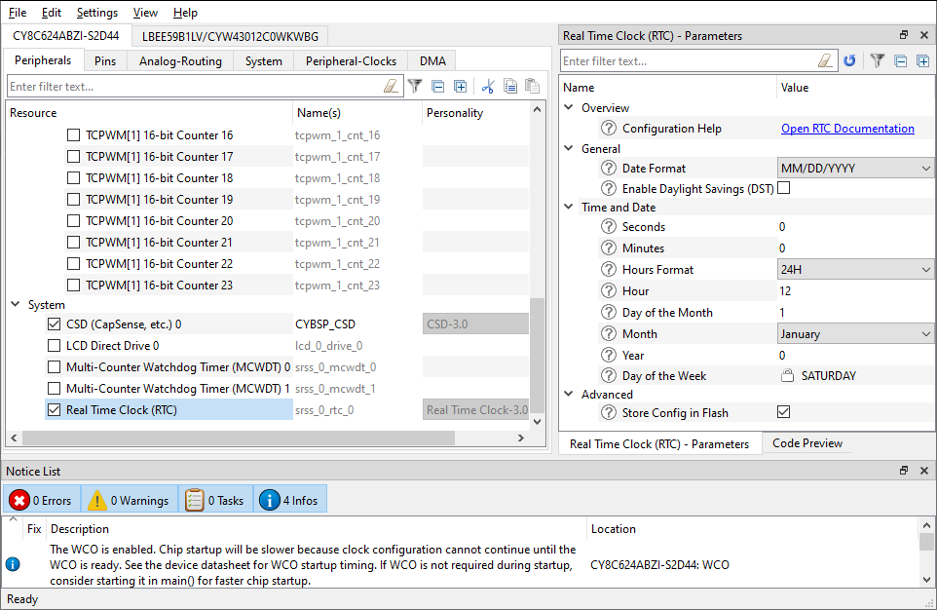Enable LCD Direct Drive 0 resource
Image resolution: width=937 pixels, height=610 pixels.
pos(54,346)
